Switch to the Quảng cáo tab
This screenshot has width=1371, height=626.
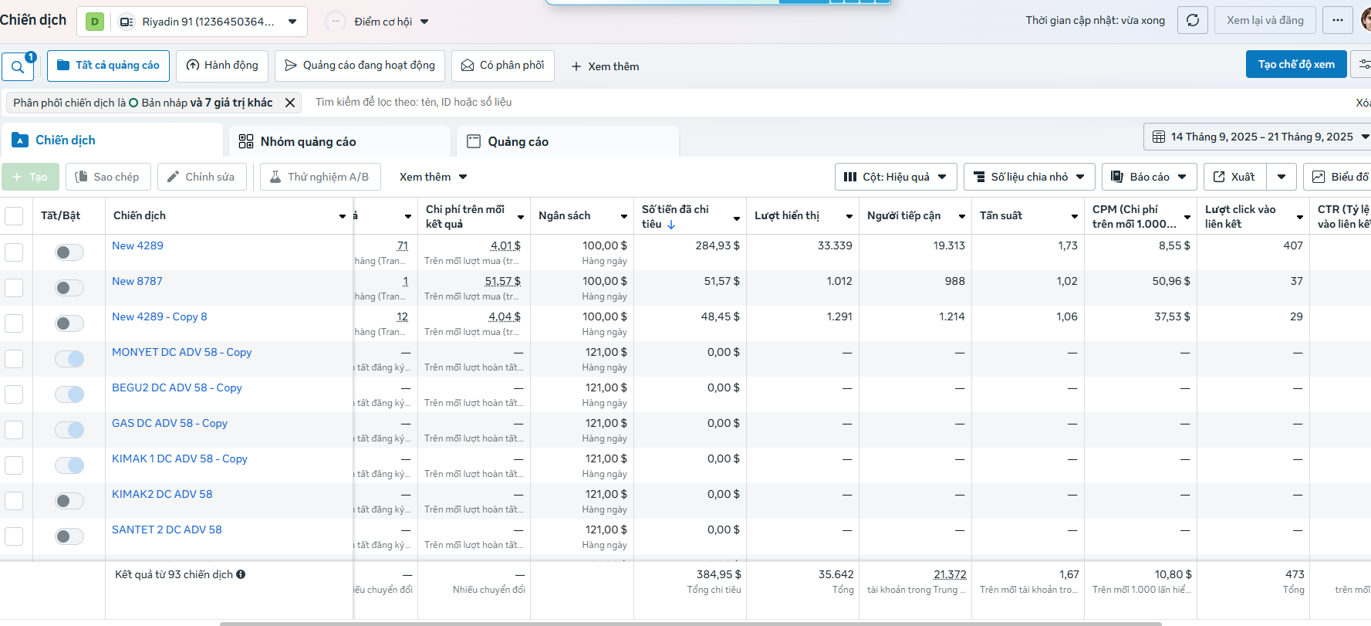(x=518, y=141)
